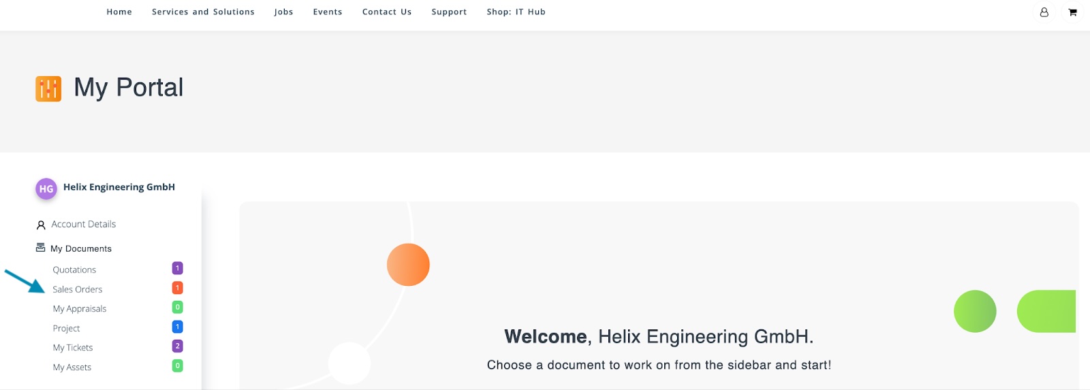
Task: Click the orange Sales Orders count badge
Action: (177, 288)
